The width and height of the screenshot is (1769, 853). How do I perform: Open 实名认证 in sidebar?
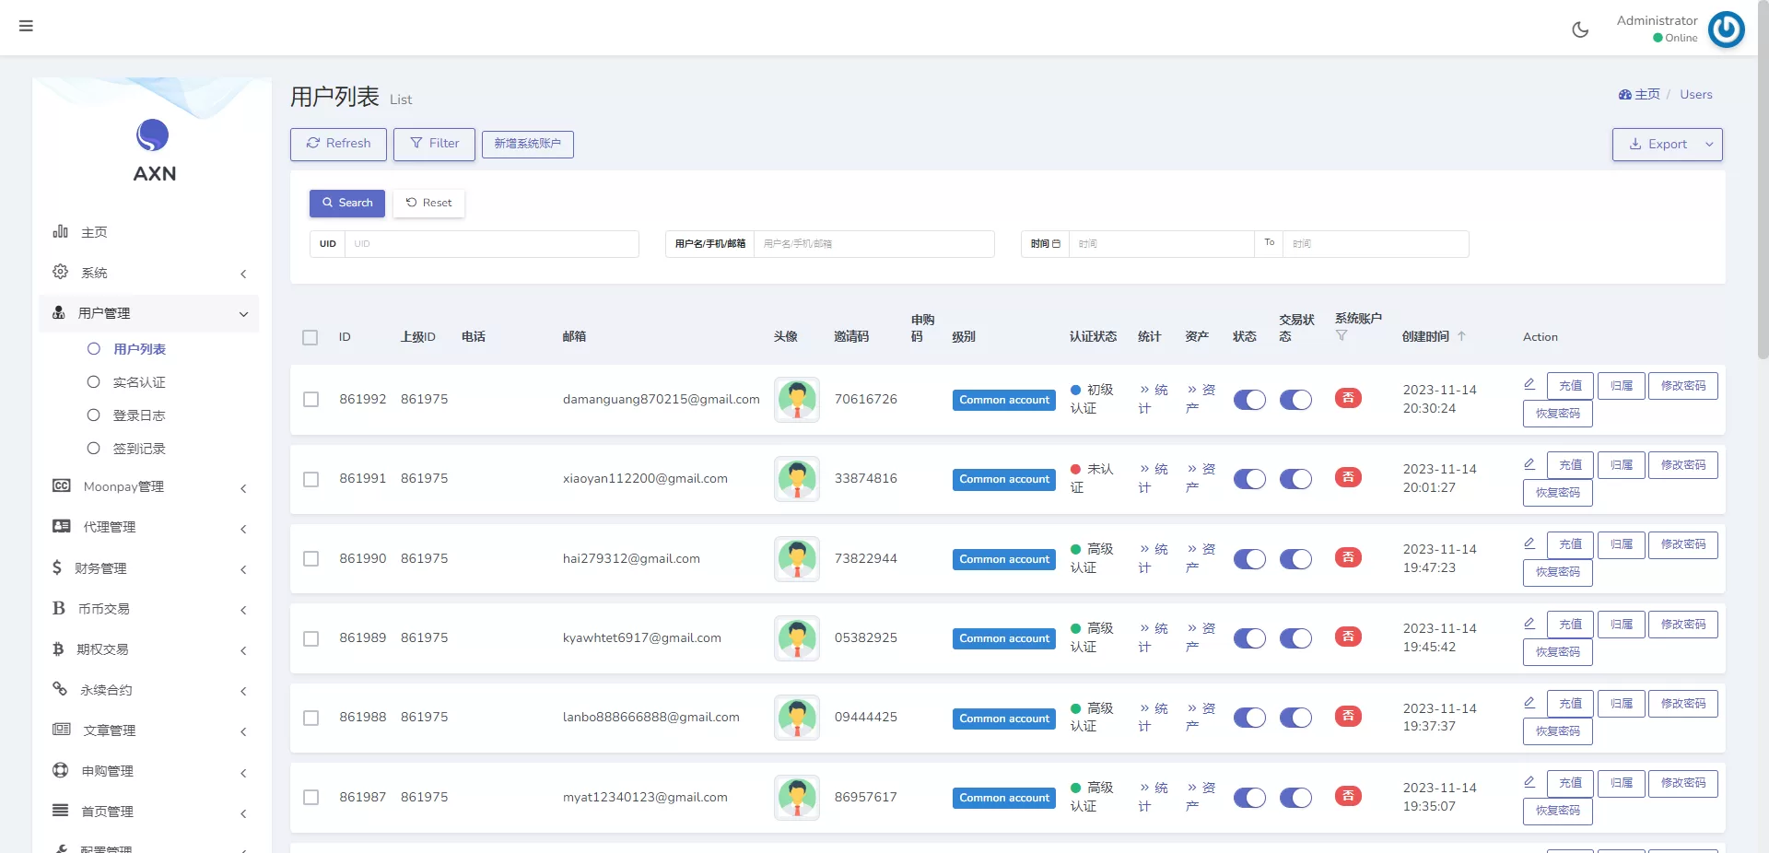click(139, 382)
